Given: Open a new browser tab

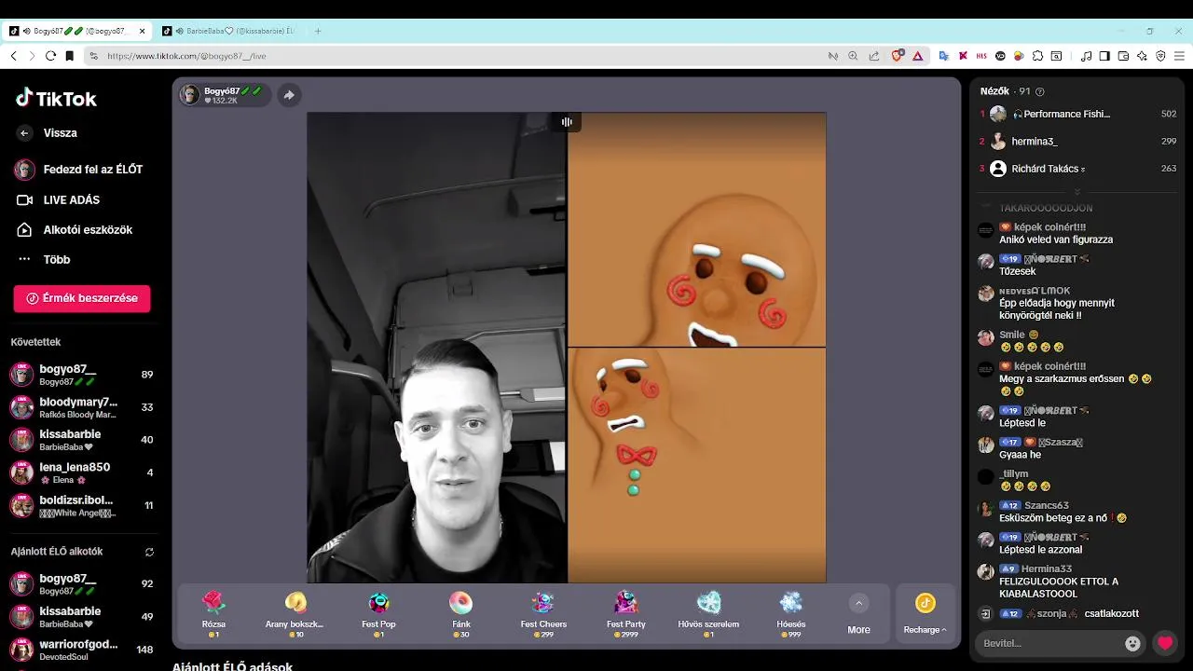Looking at the screenshot, I should point(318,31).
